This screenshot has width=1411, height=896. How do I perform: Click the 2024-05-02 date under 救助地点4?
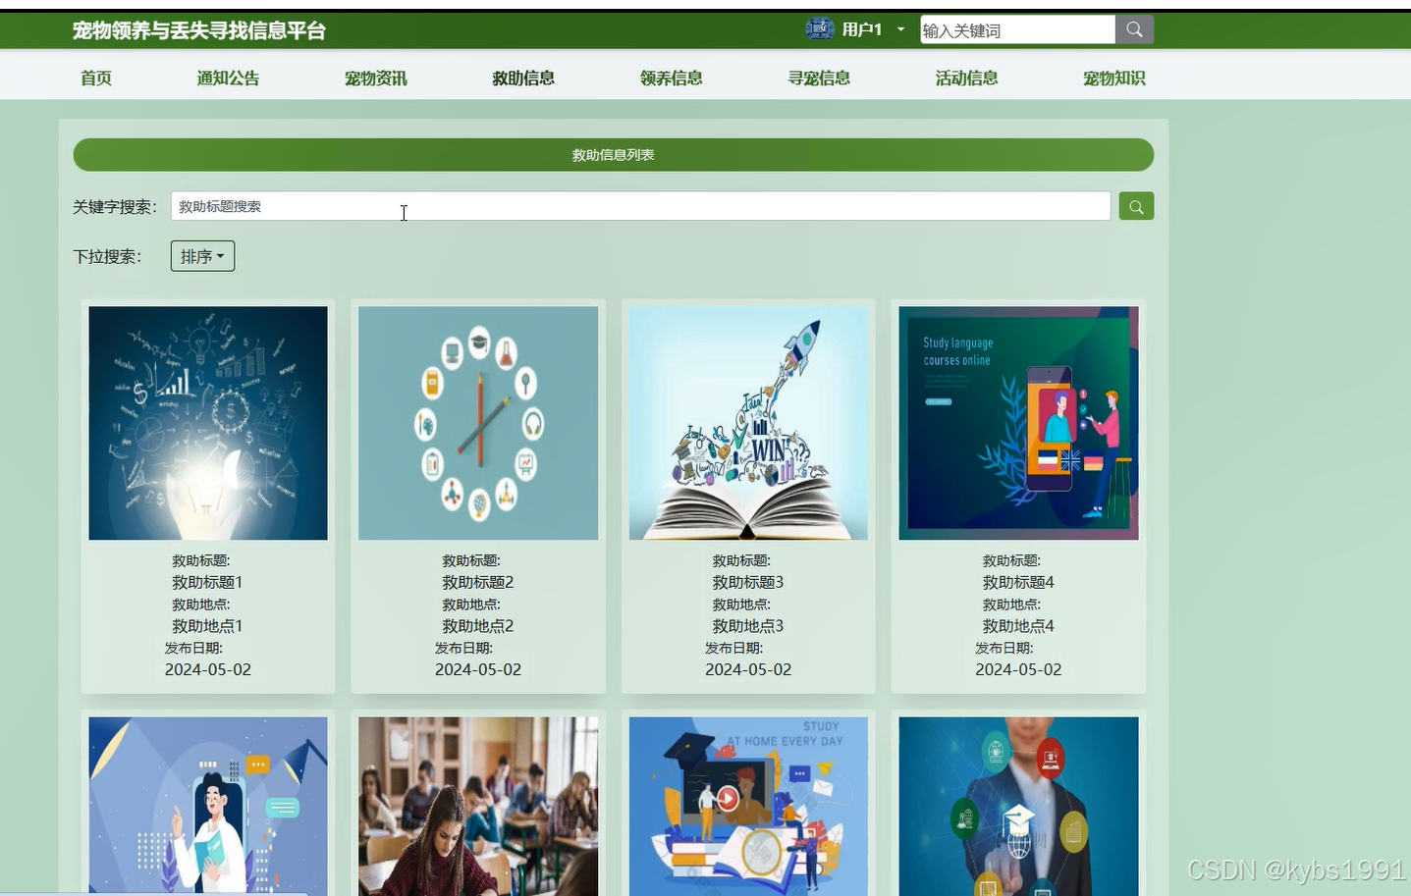coord(1018,669)
